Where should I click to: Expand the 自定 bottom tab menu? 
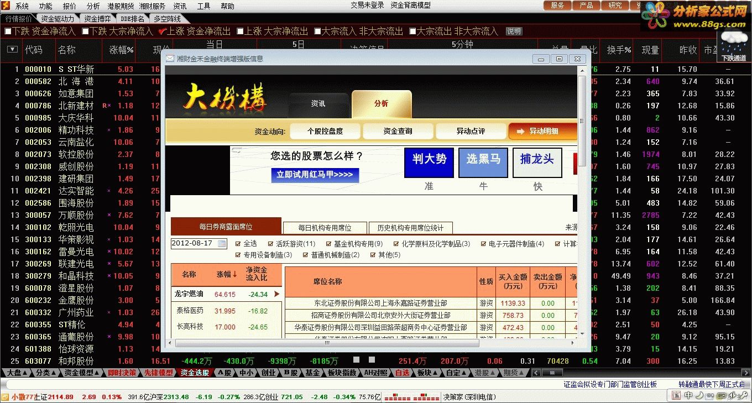click(x=464, y=373)
